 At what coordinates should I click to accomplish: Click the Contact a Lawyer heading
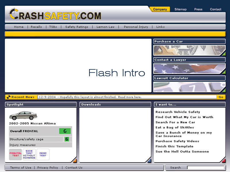pyautogui.click(x=189, y=60)
